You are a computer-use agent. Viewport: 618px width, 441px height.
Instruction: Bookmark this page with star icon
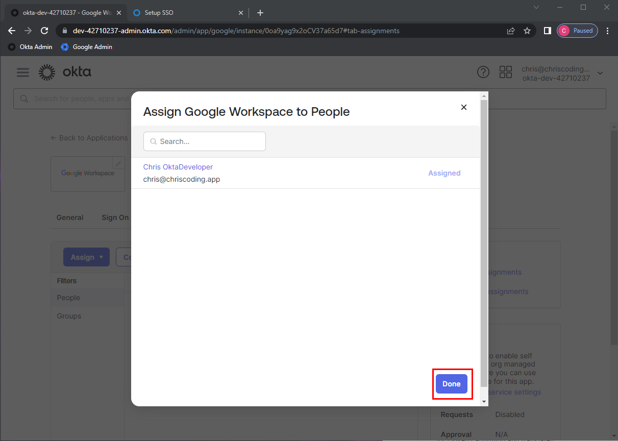click(x=527, y=31)
